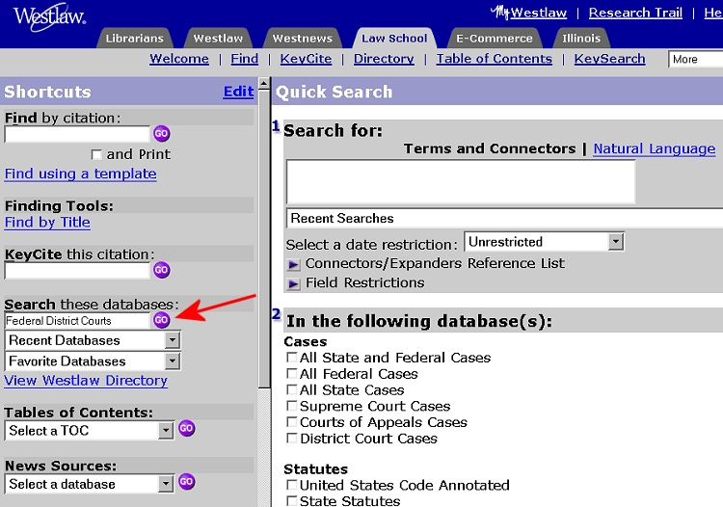723x507 pixels.
Task: Tick the District Court Cases checkbox
Action: (x=291, y=438)
